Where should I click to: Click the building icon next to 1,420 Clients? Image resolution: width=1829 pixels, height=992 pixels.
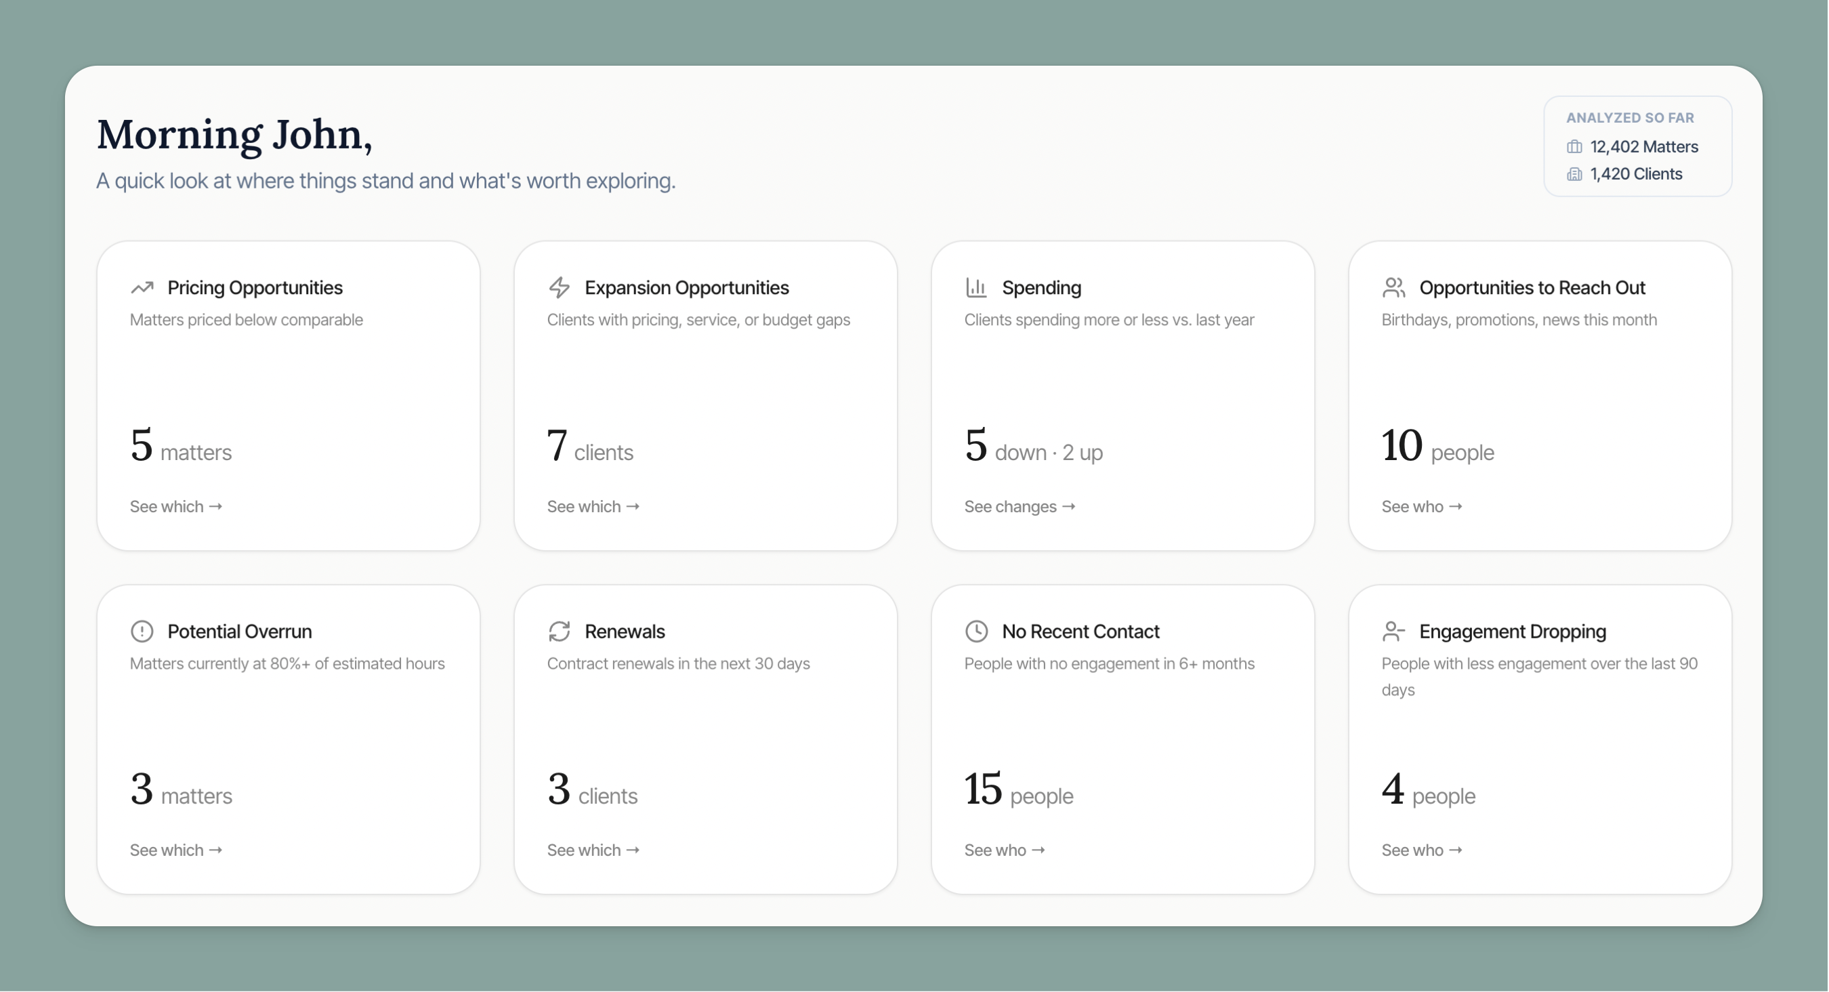(x=1575, y=174)
